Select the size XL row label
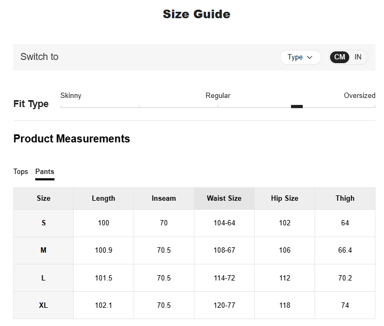The height and width of the screenshot is (326, 384). [x=44, y=305]
